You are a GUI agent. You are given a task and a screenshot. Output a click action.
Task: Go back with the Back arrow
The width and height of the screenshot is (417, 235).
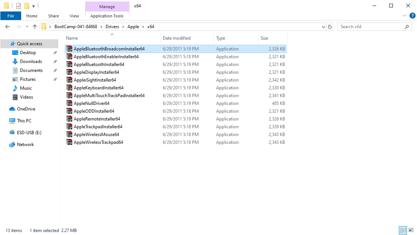click(x=7, y=27)
